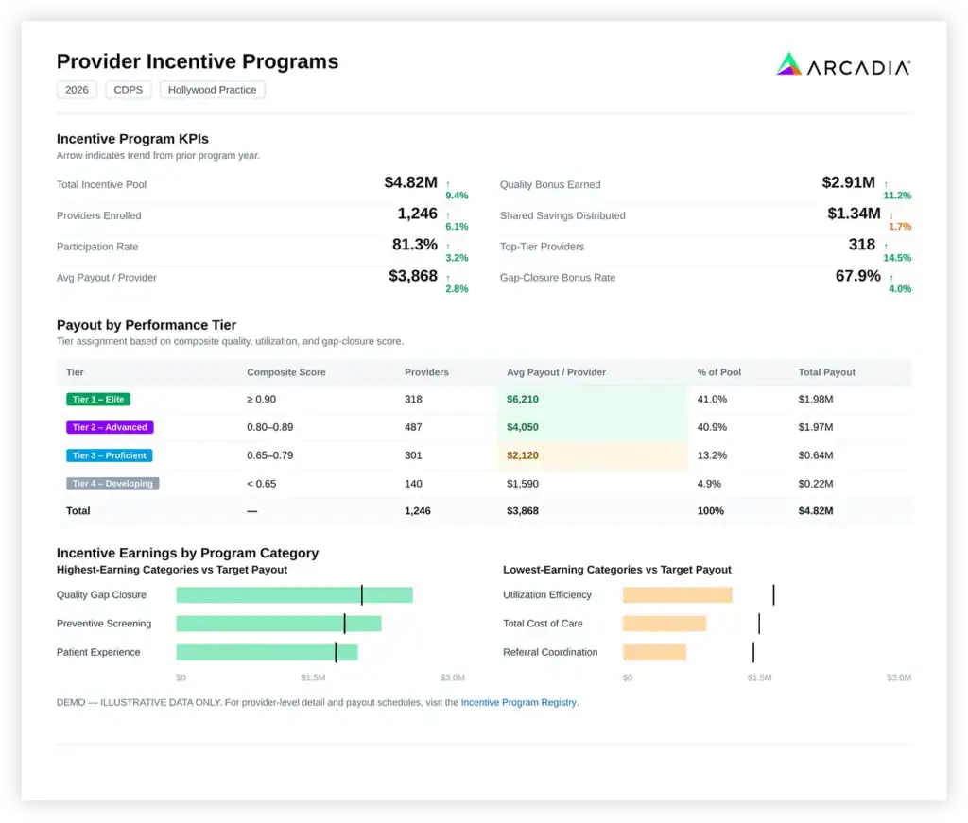Click the Total Incentive Pool up-trend arrow

447,184
